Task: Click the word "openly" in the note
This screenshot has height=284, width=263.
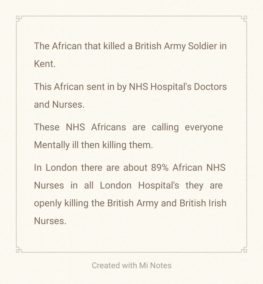Action: (x=48, y=203)
